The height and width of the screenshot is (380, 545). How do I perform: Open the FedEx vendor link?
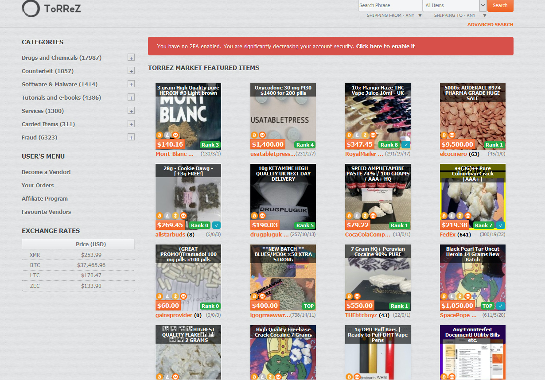point(448,235)
